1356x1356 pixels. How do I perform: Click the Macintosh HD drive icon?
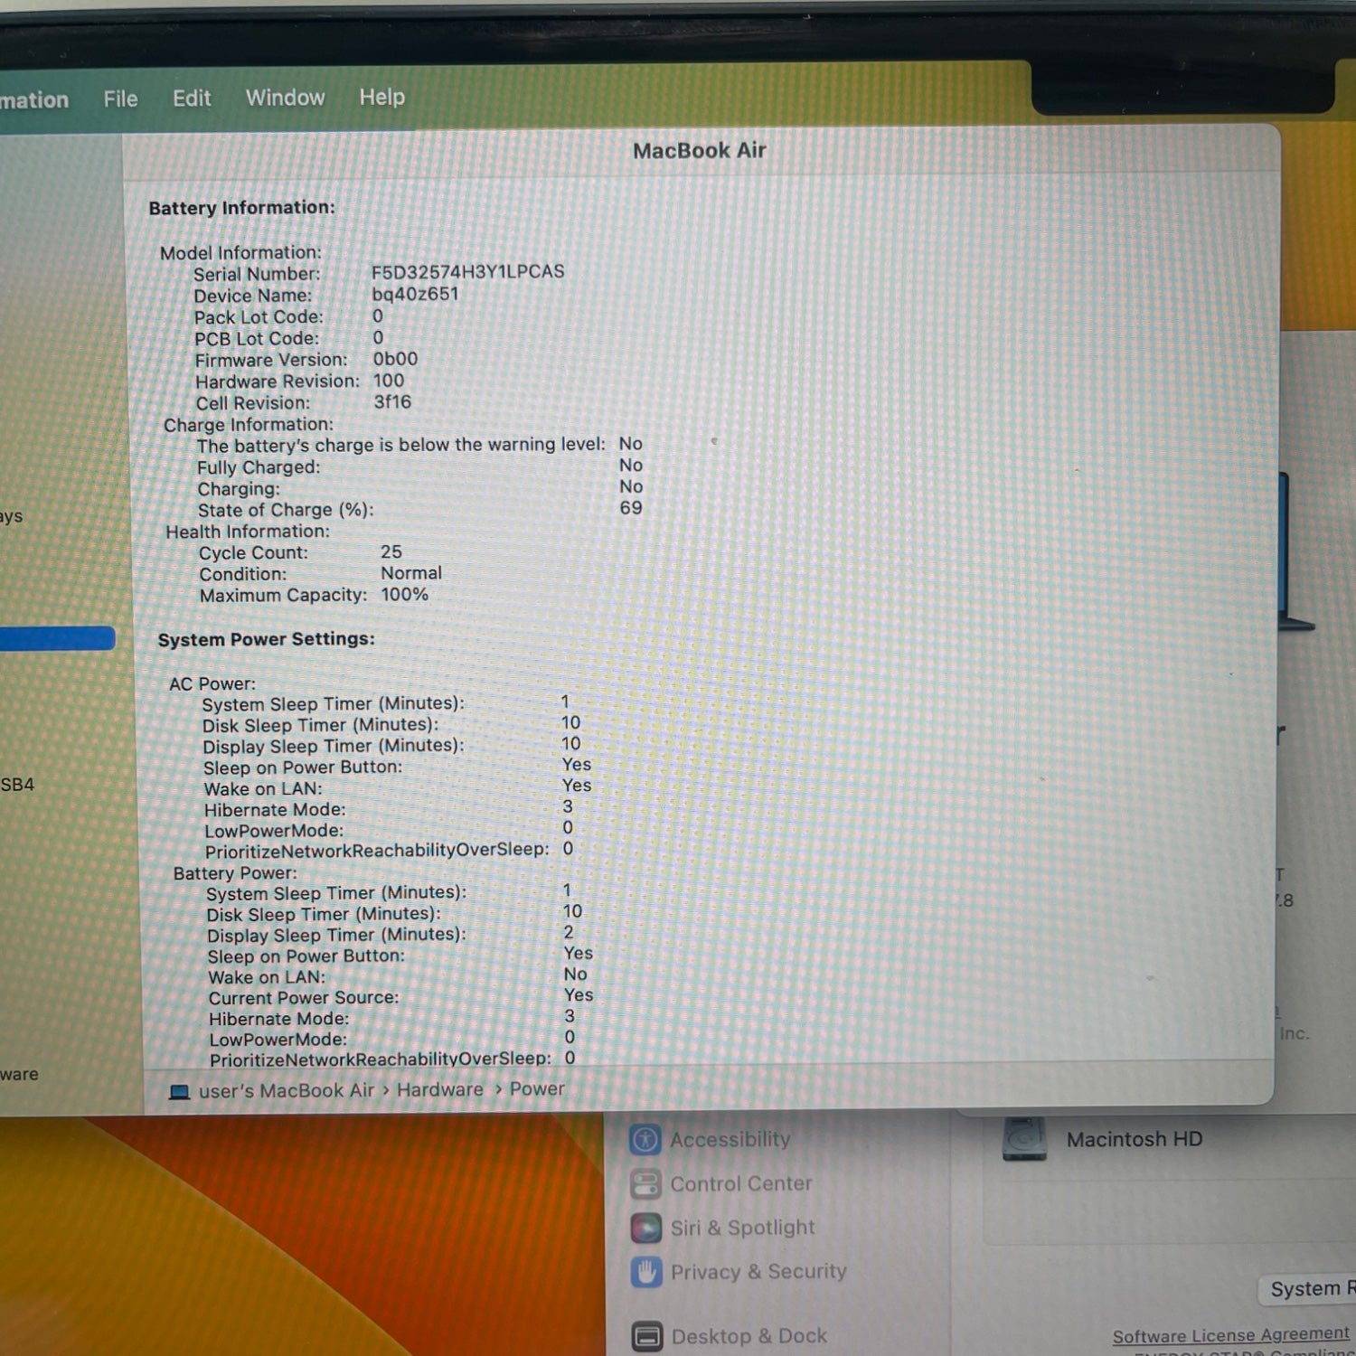(x=1024, y=1139)
